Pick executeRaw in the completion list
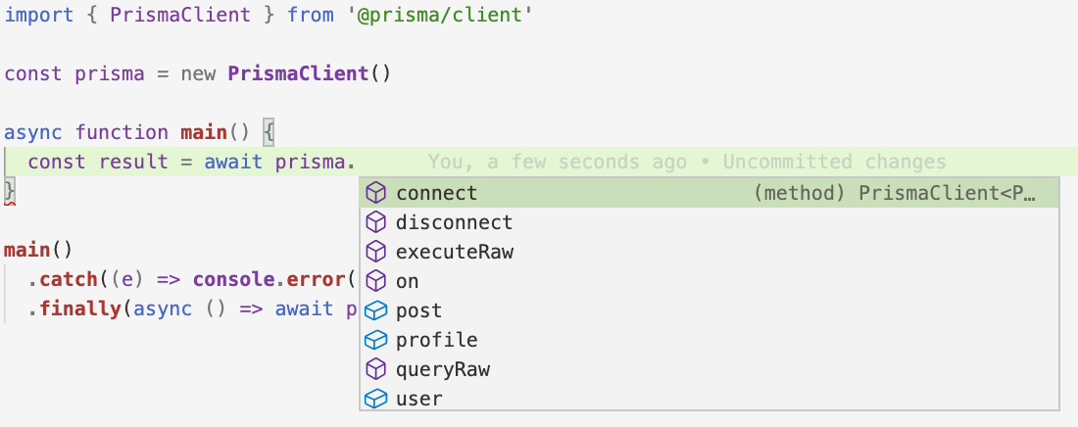Image resolution: width=1078 pixels, height=427 pixels. pyautogui.click(x=710, y=252)
